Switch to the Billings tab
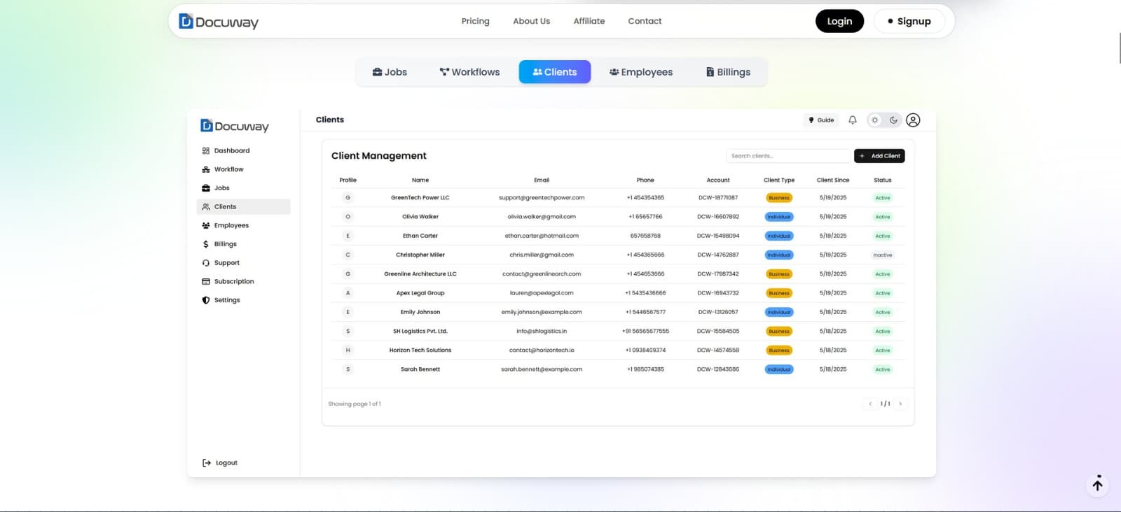The width and height of the screenshot is (1121, 512). pyautogui.click(x=728, y=72)
